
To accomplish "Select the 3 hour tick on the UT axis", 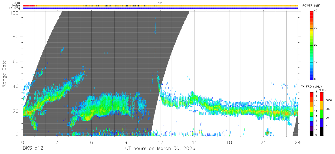I will [57, 142].
